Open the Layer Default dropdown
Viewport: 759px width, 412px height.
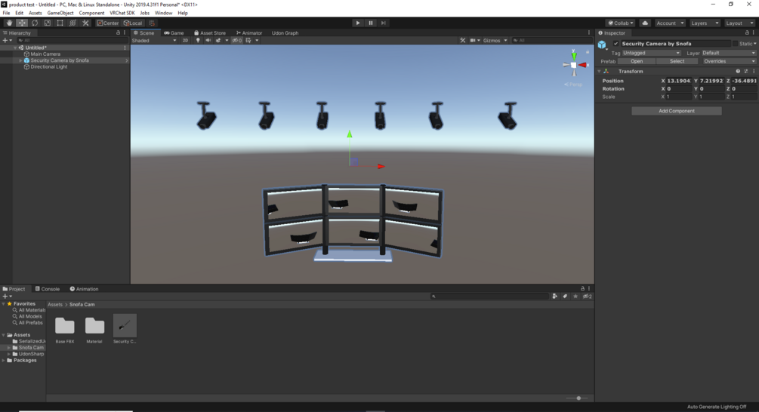point(729,53)
